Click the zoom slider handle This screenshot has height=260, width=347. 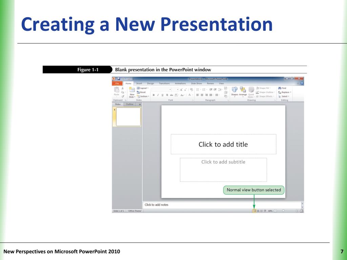pyautogui.click(x=283, y=211)
